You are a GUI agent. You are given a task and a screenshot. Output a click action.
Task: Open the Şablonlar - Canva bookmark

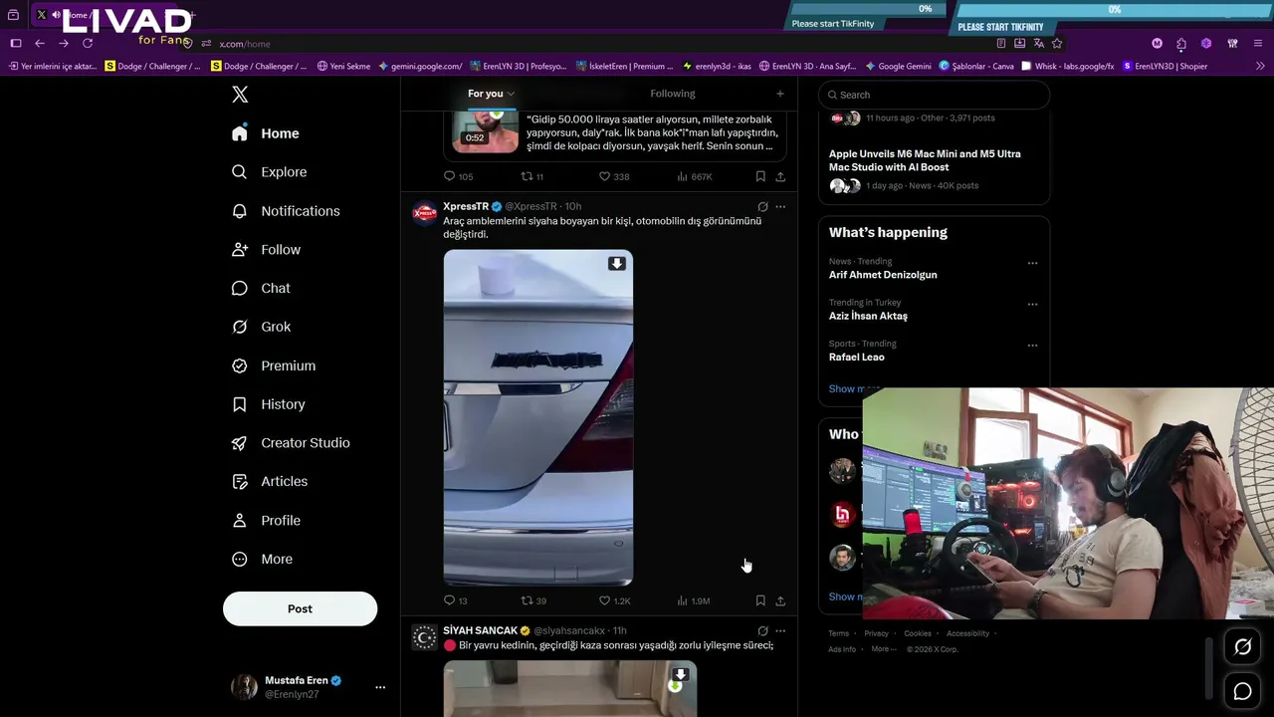tap(976, 67)
